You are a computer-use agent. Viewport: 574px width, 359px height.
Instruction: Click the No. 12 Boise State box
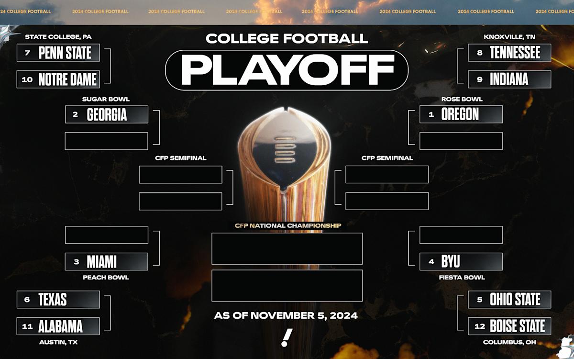tap(509, 326)
